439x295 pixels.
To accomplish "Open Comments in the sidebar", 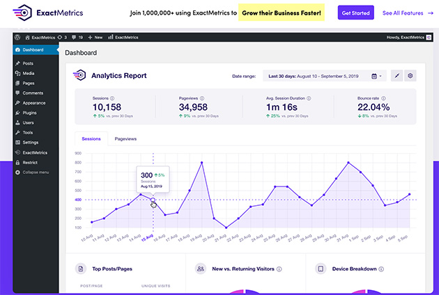I will [x=33, y=93].
